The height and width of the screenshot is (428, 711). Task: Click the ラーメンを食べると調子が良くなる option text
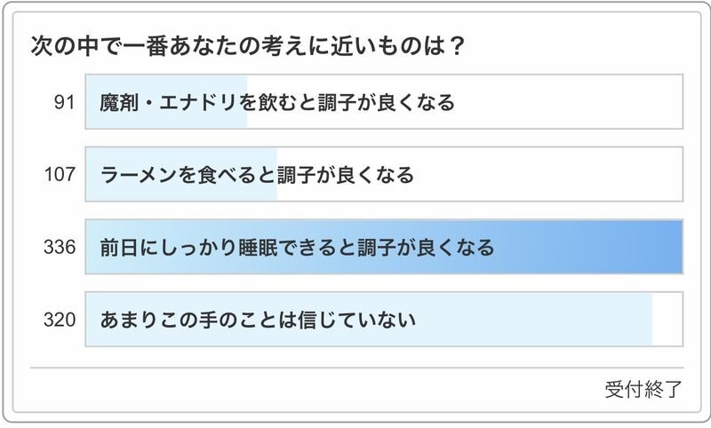tap(257, 174)
